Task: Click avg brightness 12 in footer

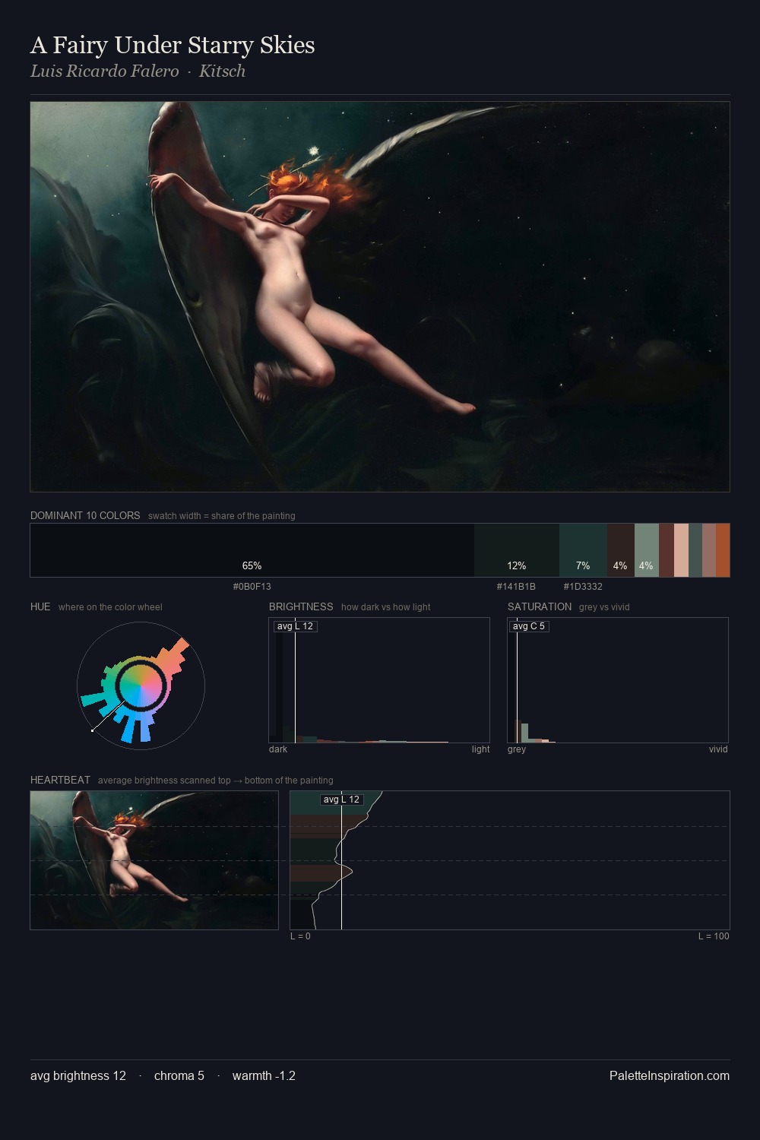Action: pyautogui.click(x=78, y=1076)
